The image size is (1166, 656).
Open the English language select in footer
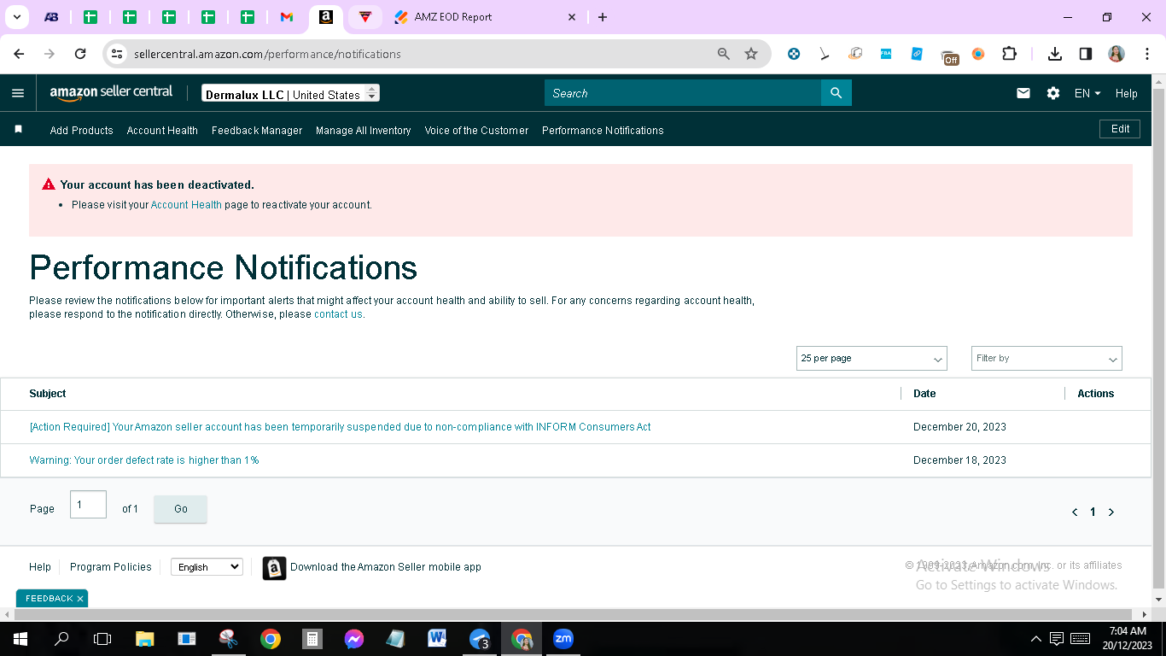207,567
